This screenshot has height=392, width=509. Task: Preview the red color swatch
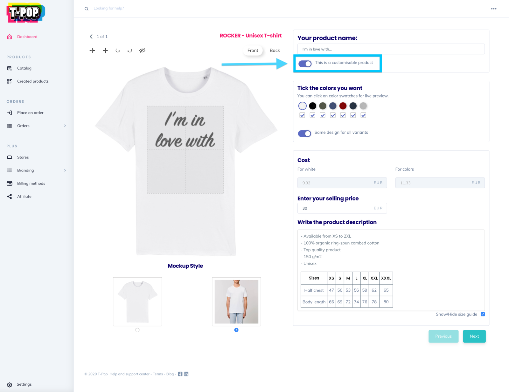343,106
